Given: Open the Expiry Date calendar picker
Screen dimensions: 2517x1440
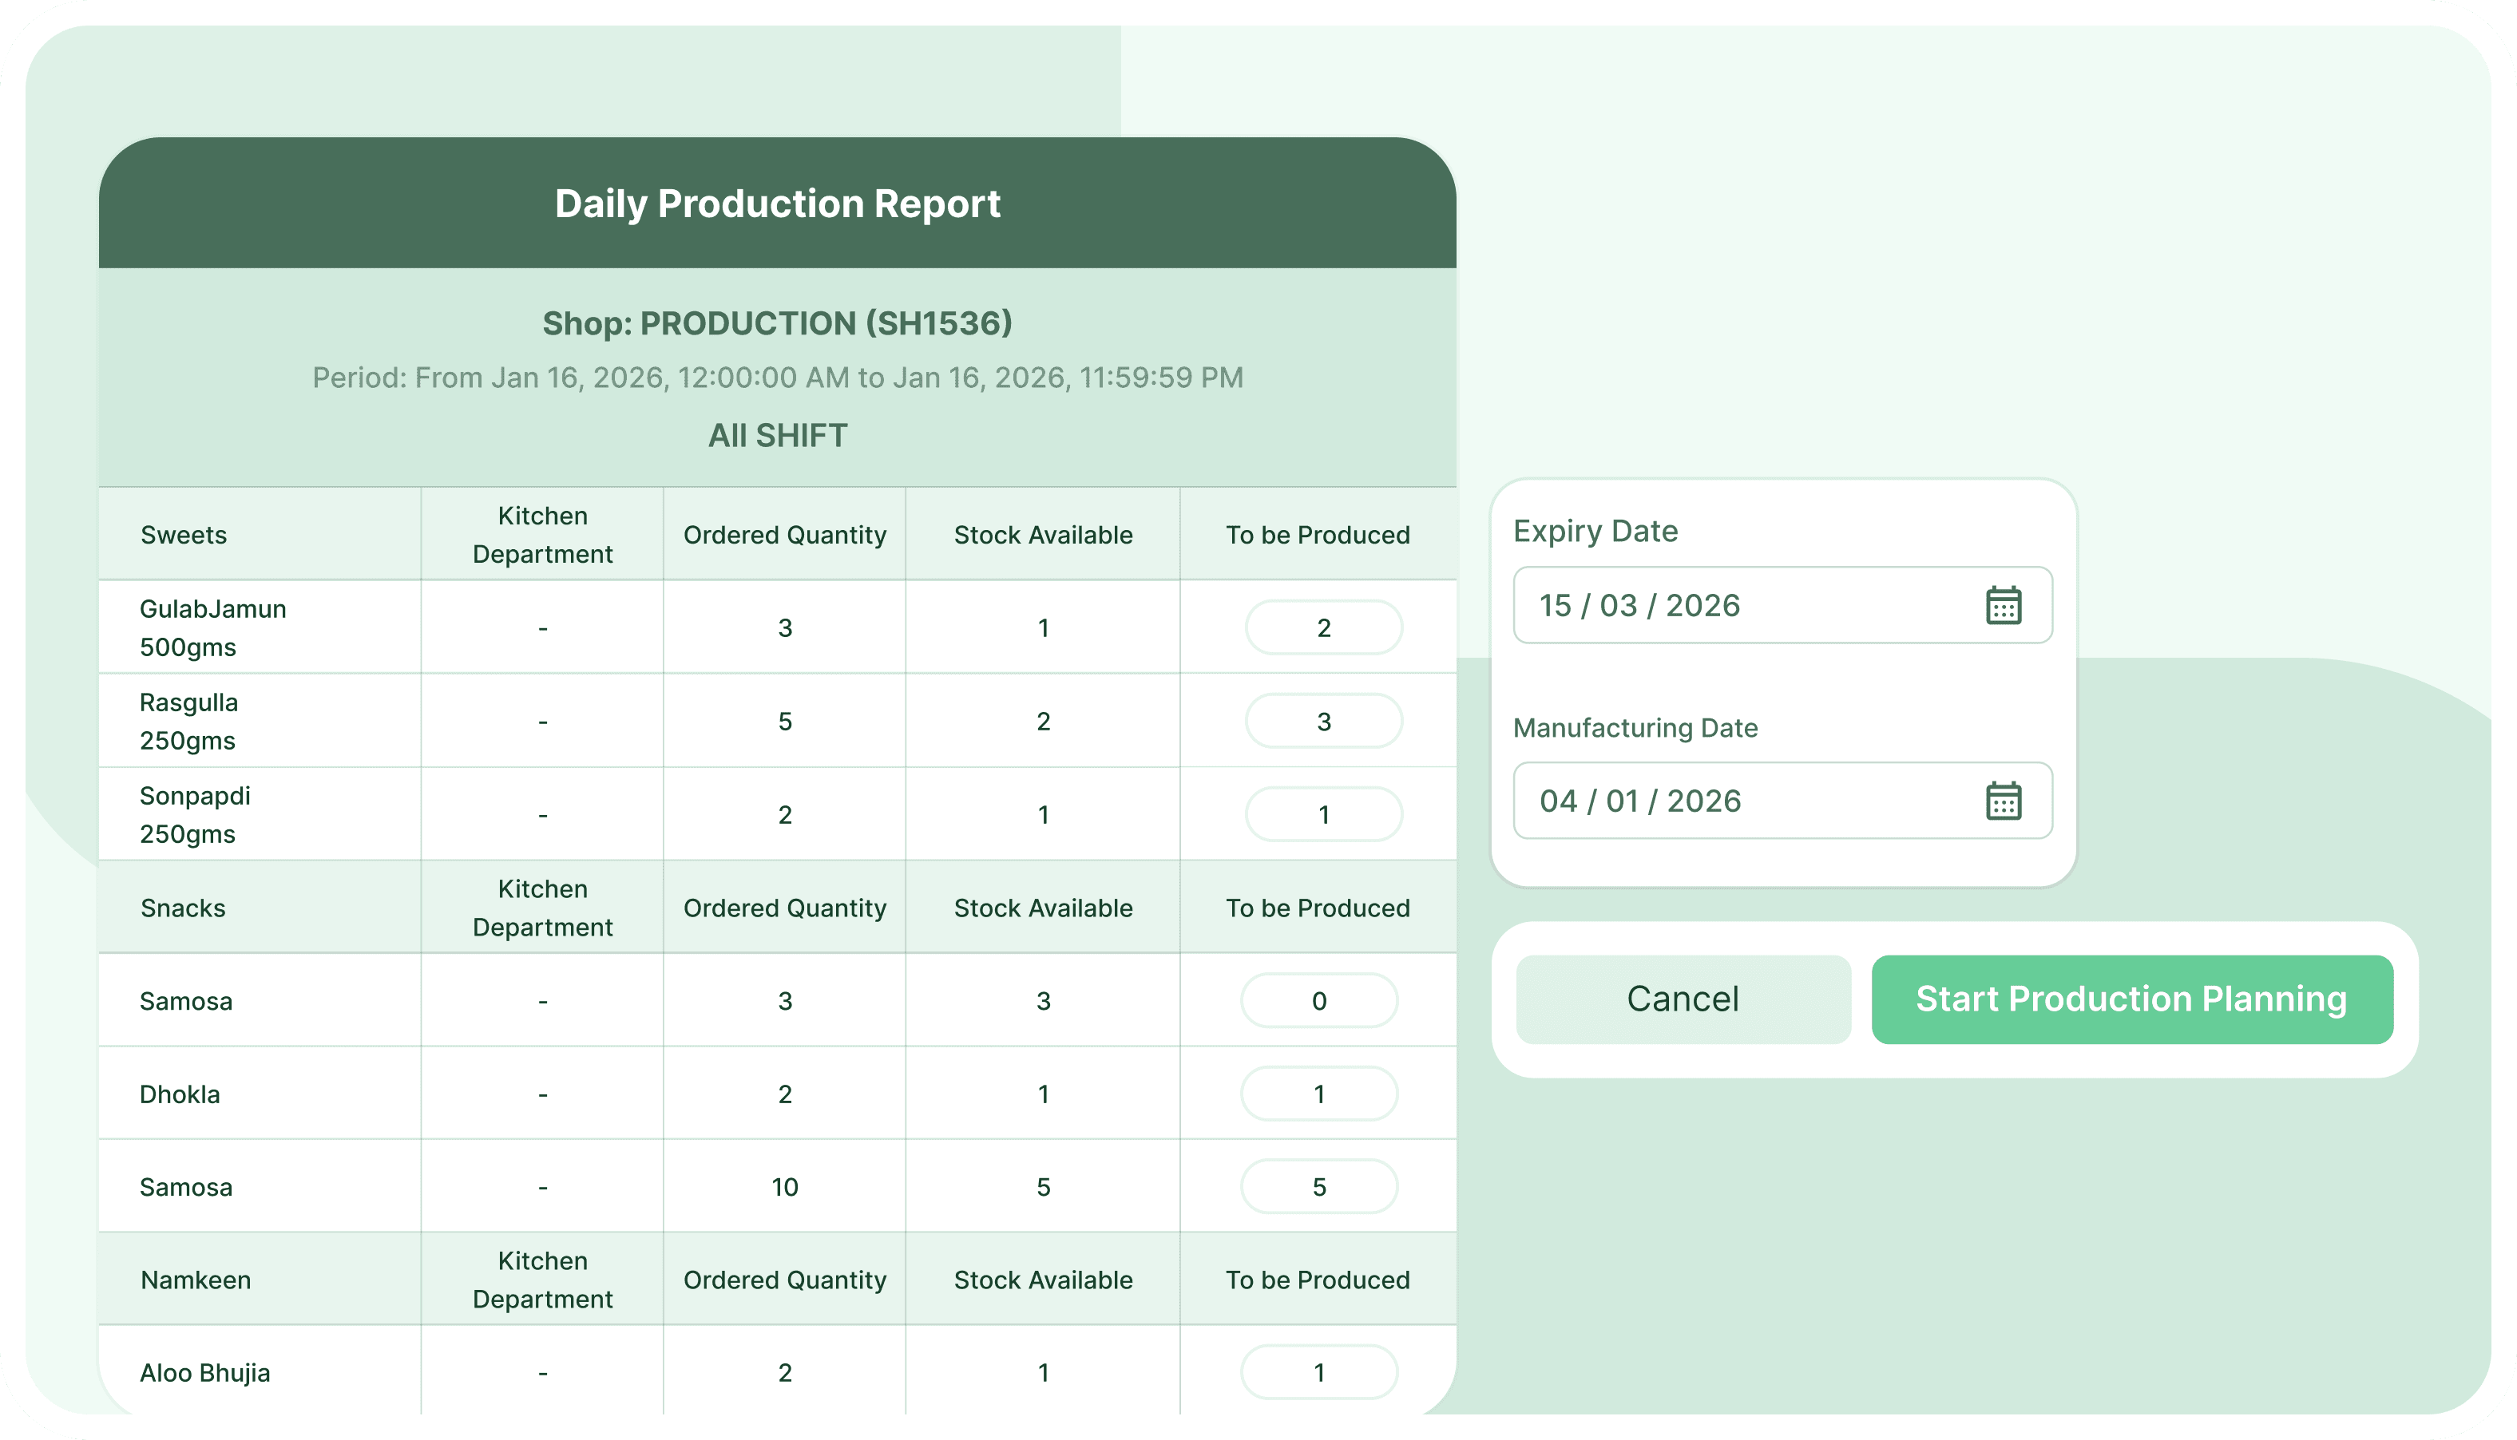Looking at the screenshot, I should (x=2003, y=605).
